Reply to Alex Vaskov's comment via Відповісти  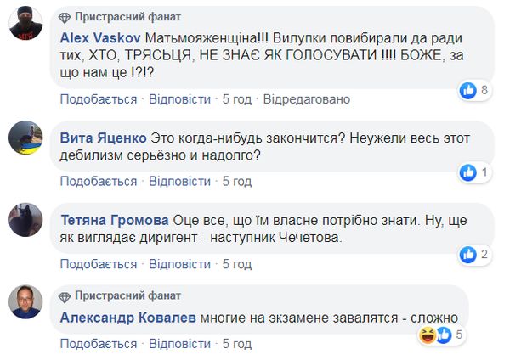179,99
